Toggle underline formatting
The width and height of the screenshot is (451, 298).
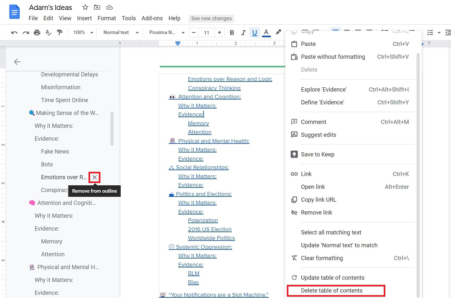click(255, 32)
